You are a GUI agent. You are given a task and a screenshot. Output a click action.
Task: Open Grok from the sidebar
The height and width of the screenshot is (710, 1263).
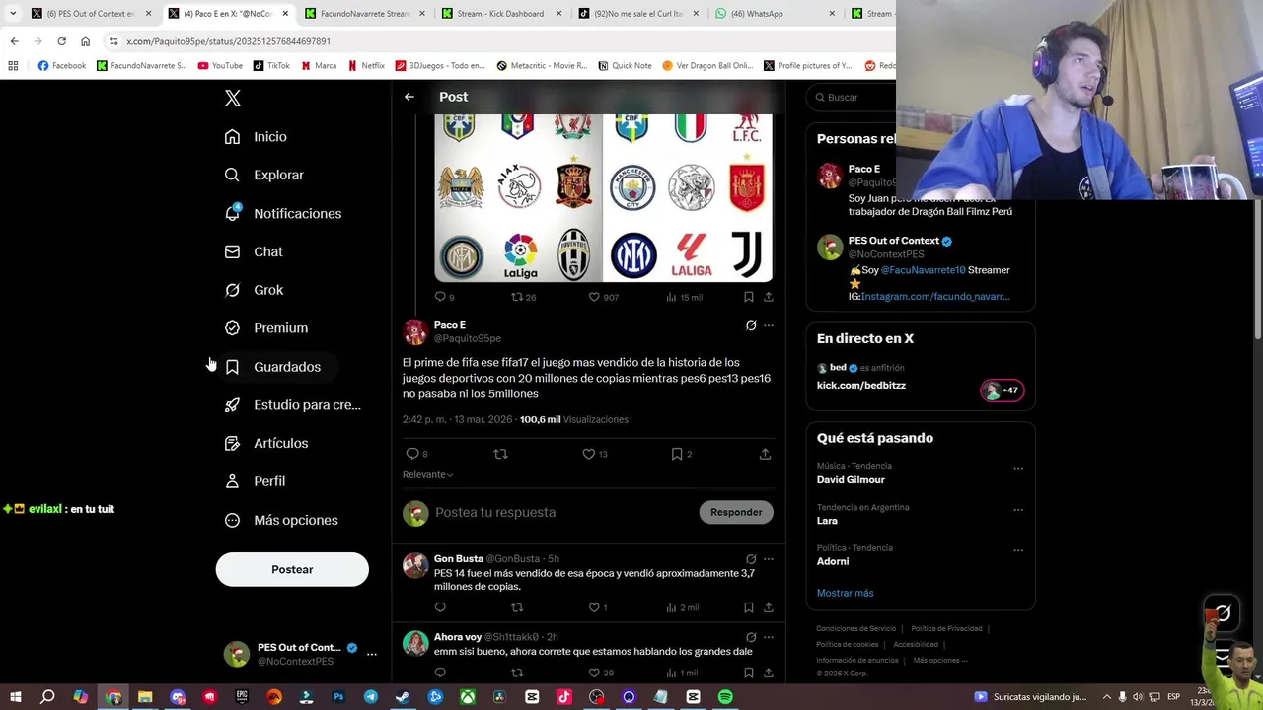(255, 290)
